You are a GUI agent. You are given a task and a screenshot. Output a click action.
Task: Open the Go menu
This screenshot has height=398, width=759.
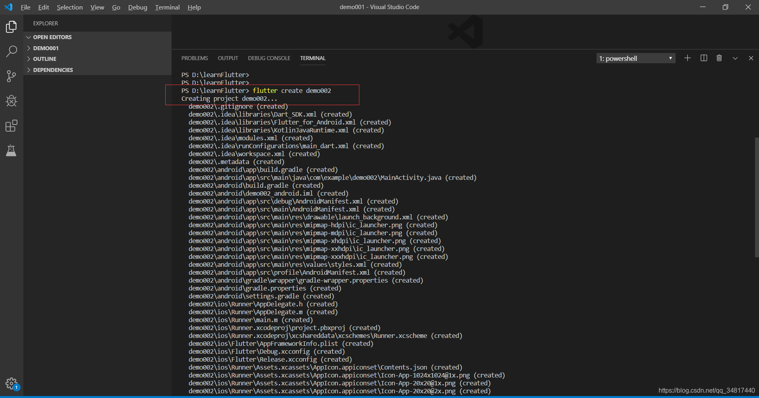pos(116,7)
